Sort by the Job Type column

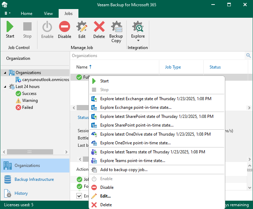[173, 67]
